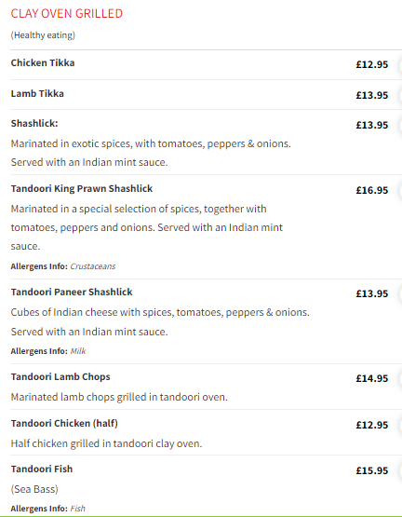Image resolution: width=402 pixels, height=517 pixels.
Task: Select the Lamb Tikka item name
Action: click(x=37, y=94)
